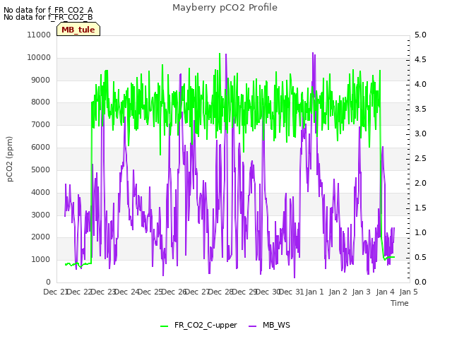Screen dimensions: 452x339
Task: Click the 0.5 right axis tick label
Action: (x=420, y=257)
